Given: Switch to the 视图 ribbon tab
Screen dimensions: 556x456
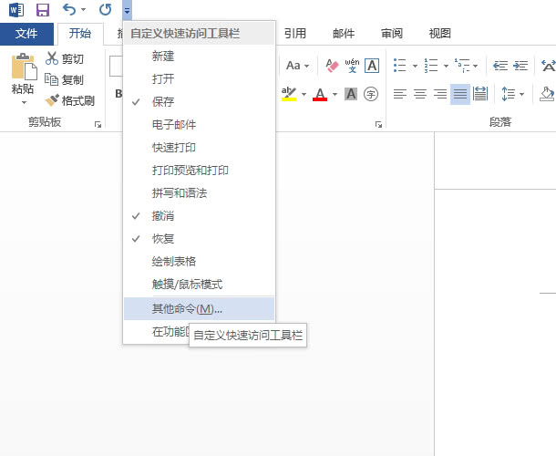Looking at the screenshot, I should tap(439, 34).
